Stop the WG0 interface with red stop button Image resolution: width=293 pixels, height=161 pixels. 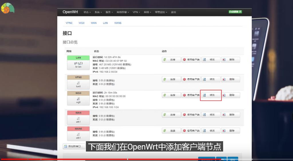tap(191, 95)
